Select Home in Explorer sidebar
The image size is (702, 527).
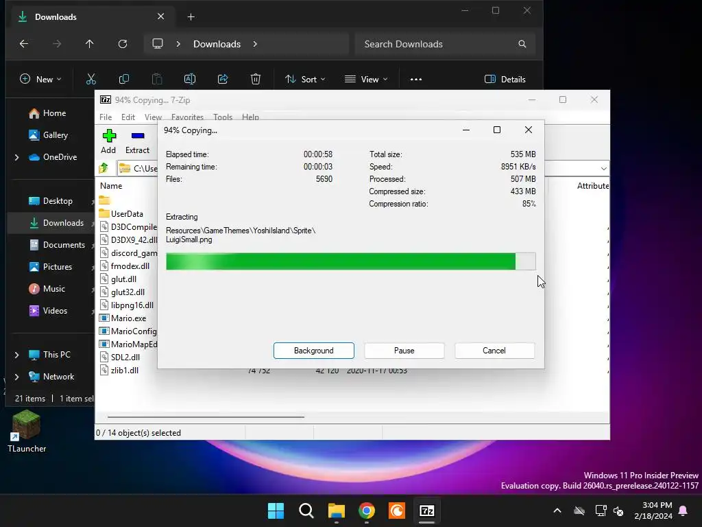[x=47, y=113]
